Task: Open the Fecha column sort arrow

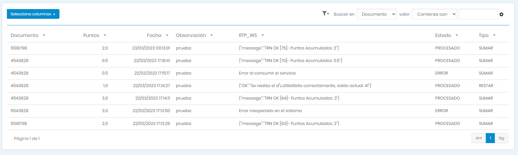Action: (x=167, y=35)
